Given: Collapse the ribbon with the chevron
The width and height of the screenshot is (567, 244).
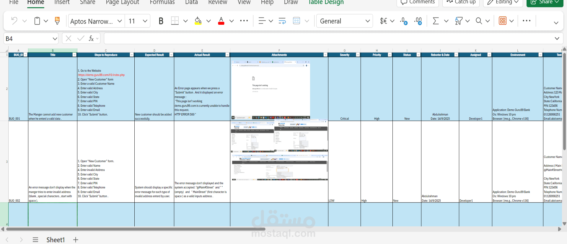Looking at the screenshot, I should point(556,23).
